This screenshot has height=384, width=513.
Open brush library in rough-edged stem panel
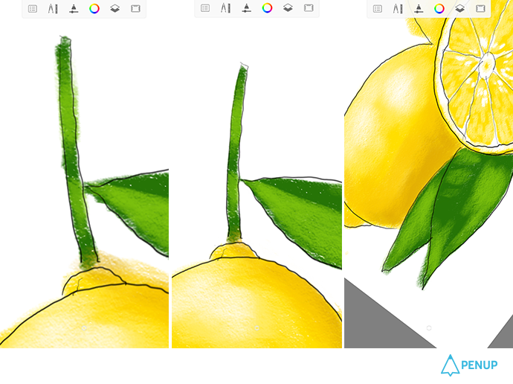tap(74, 9)
